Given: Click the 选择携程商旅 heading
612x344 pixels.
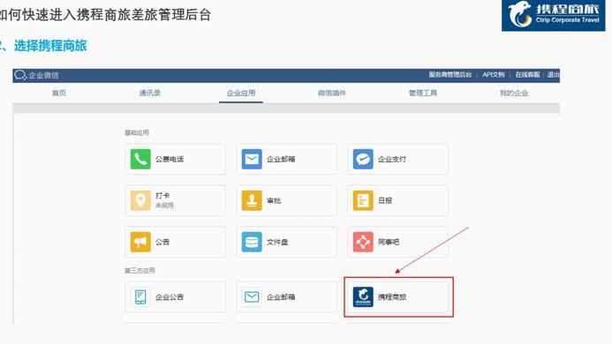Looking at the screenshot, I should point(50,46).
